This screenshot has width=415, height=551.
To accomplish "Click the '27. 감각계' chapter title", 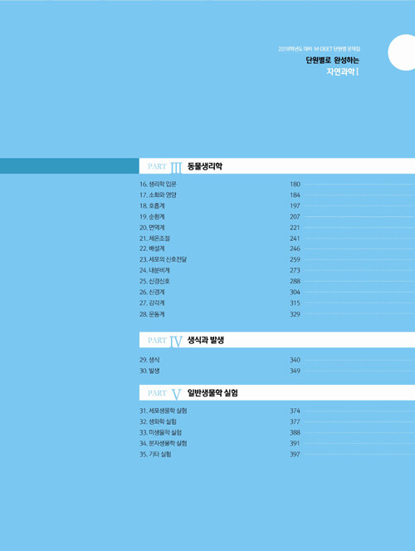I will tap(152, 303).
